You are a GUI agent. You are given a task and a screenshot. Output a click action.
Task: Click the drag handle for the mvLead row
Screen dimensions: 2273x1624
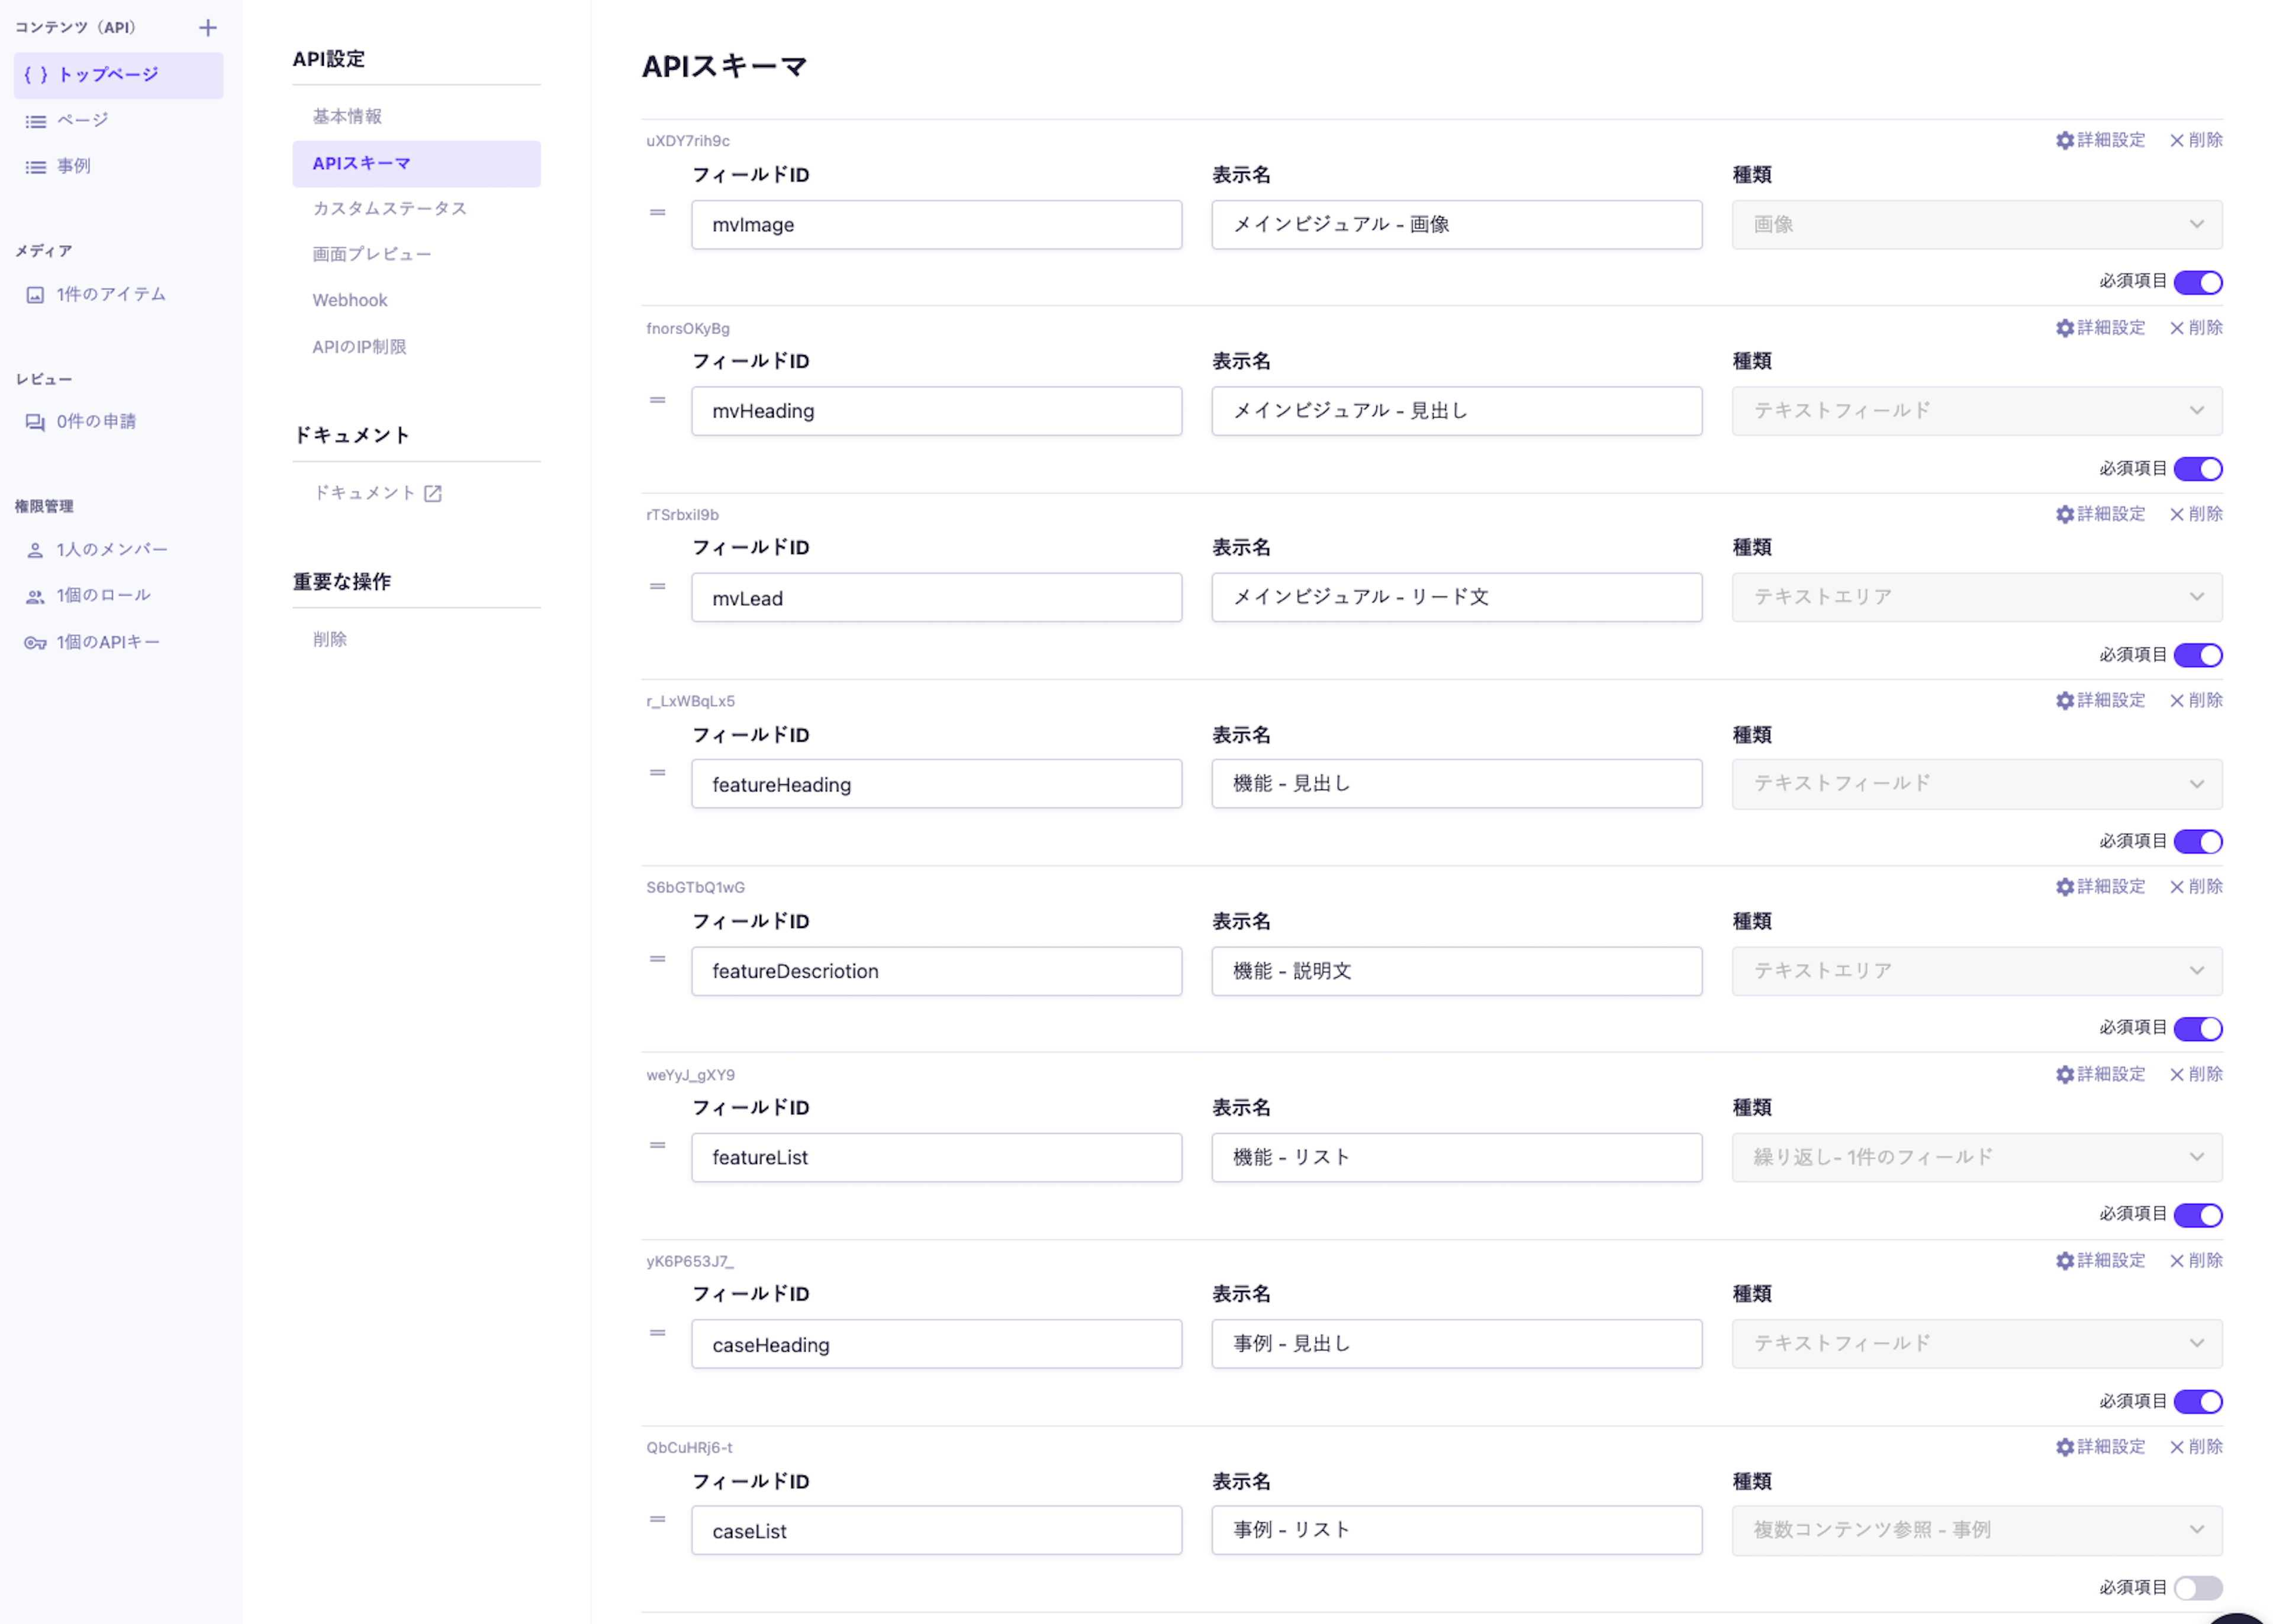657,586
